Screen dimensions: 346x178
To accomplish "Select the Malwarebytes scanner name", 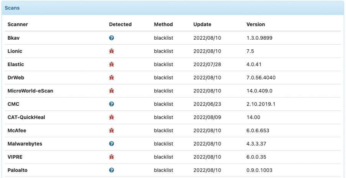I will 25,144.
